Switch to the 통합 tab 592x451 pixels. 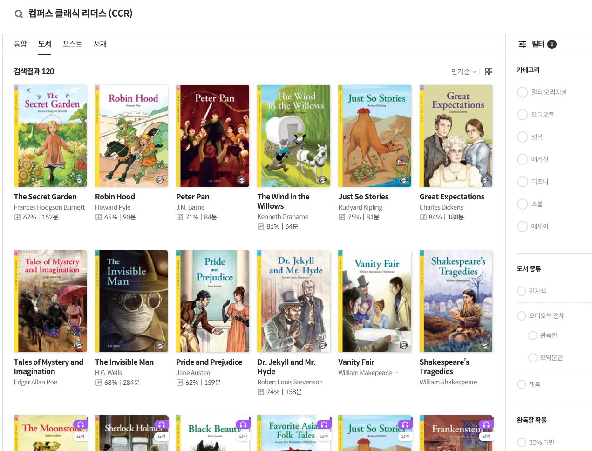click(20, 44)
